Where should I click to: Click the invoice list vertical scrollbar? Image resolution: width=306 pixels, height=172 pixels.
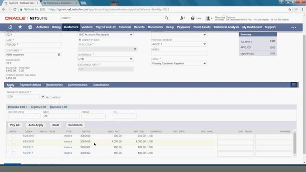point(295,143)
